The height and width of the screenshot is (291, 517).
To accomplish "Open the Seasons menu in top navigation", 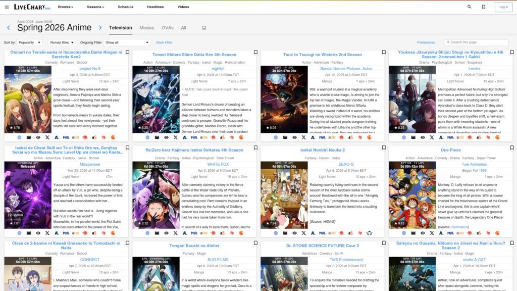I will pos(94,7).
